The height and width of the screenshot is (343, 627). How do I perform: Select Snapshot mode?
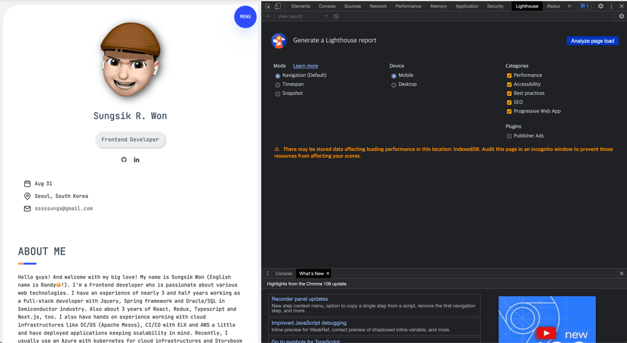278,94
